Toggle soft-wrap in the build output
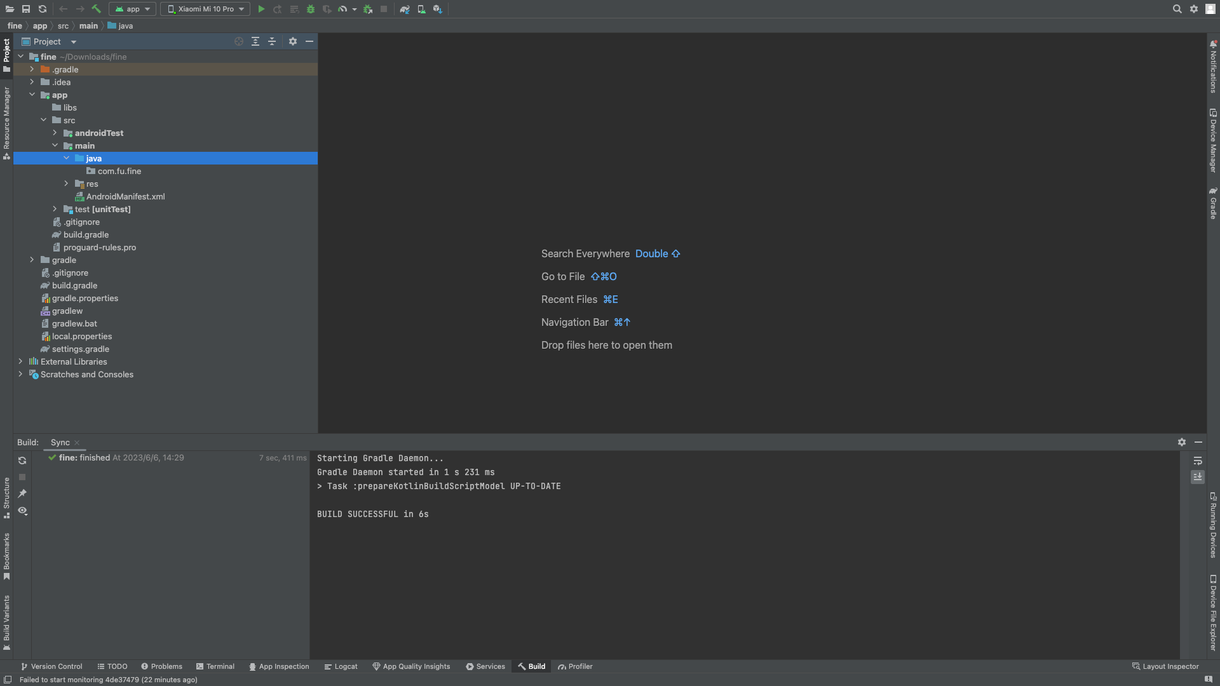 [1198, 461]
